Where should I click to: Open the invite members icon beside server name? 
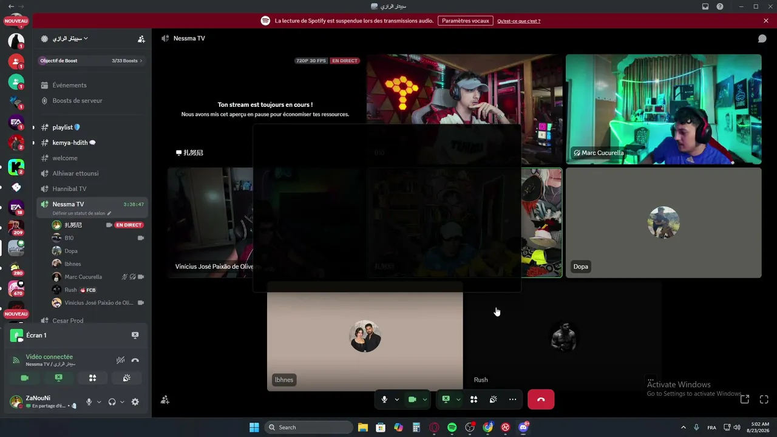(x=141, y=39)
